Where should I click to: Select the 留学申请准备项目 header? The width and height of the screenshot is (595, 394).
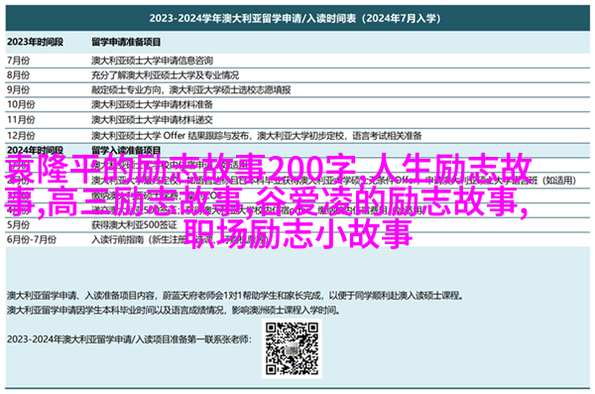[126, 42]
